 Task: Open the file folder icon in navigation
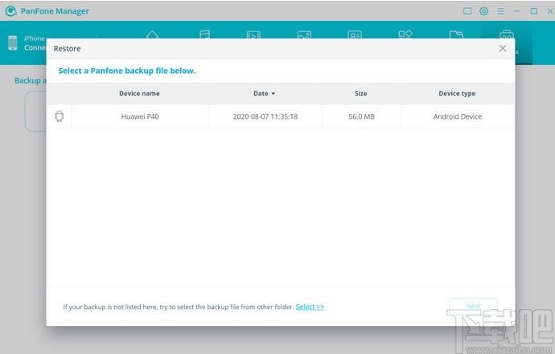456,35
